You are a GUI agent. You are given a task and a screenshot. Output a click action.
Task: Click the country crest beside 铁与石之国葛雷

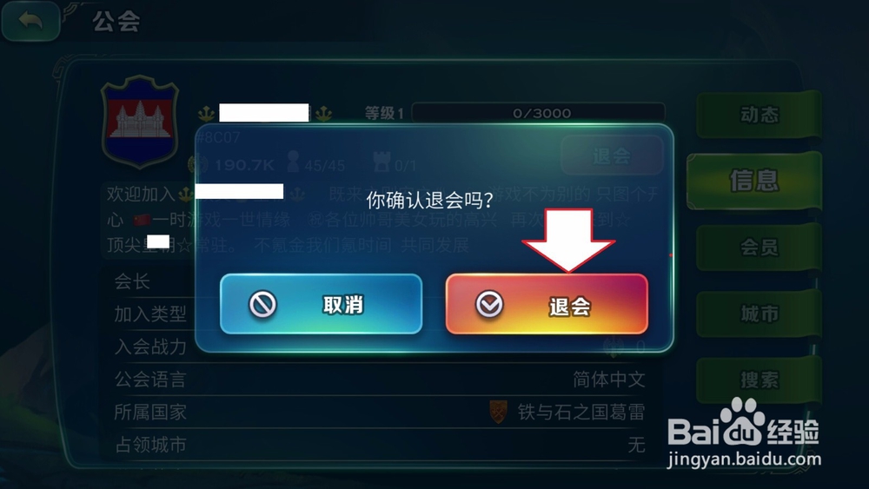(x=499, y=412)
